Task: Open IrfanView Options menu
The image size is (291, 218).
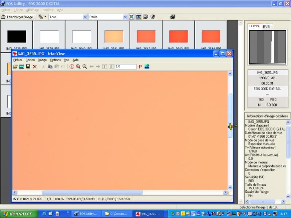Action: pyautogui.click(x=55, y=60)
